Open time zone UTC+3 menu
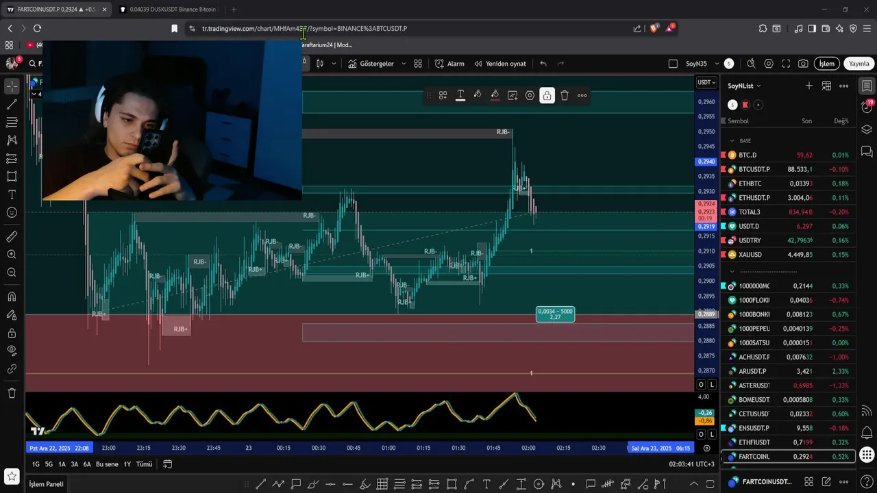The height and width of the screenshot is (493, 877). click(x=692, y=464)
